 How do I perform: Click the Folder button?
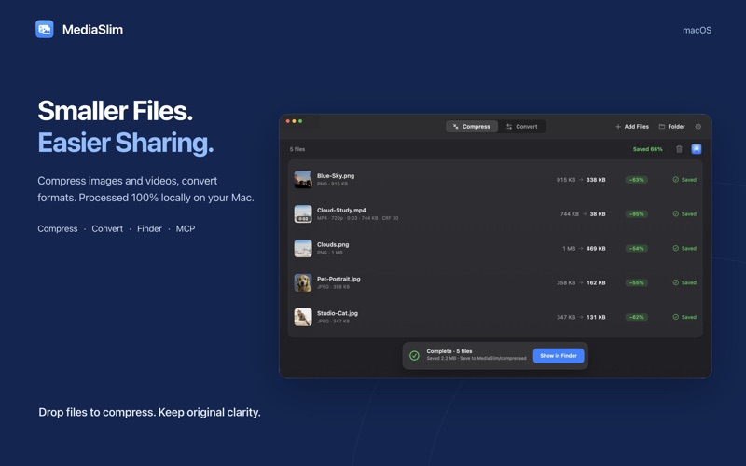coord(671,127)
